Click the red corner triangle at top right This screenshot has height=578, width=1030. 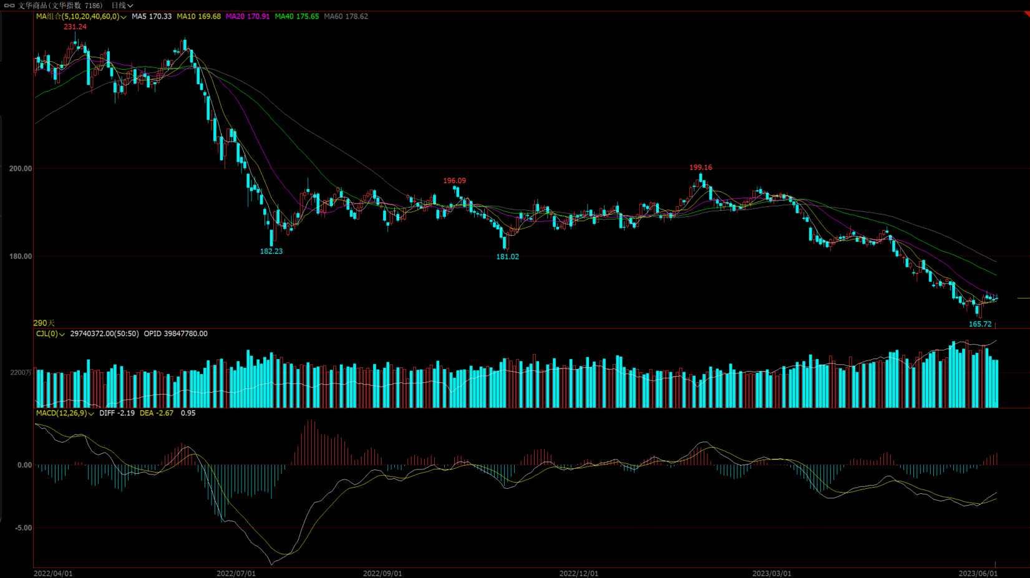coord(1025,14)
